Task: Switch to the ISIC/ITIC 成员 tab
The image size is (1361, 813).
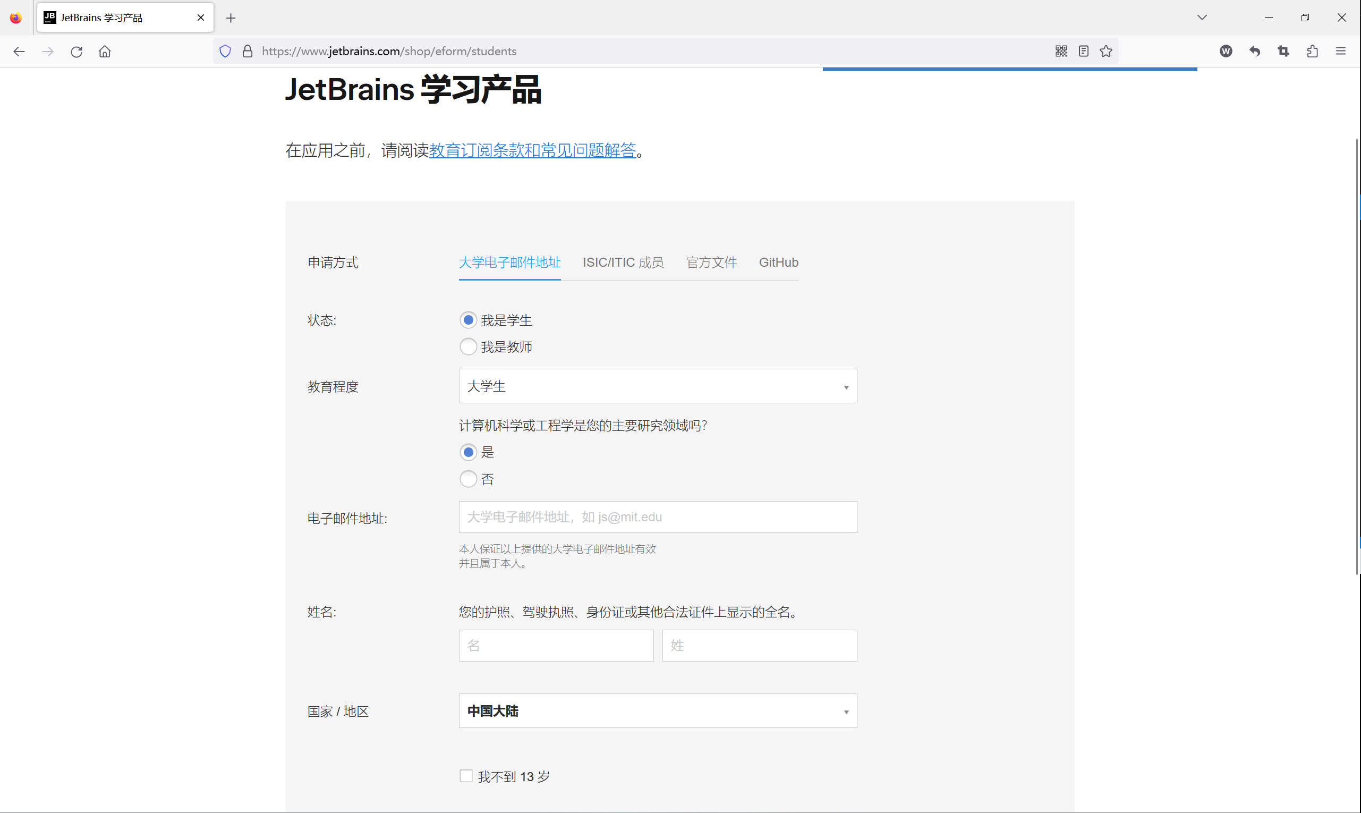Action: pos(623,262)
